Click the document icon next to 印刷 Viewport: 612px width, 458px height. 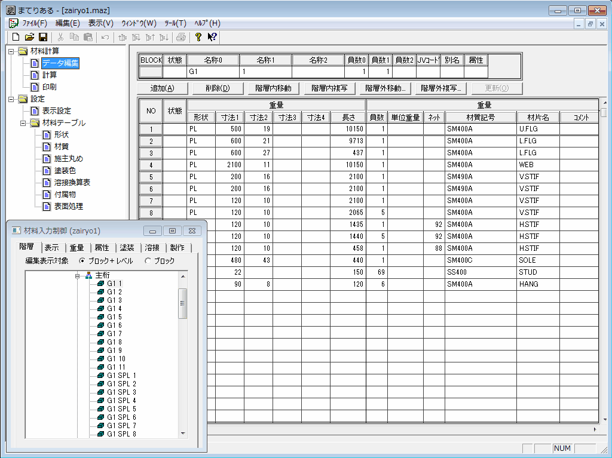click(35, 87)
